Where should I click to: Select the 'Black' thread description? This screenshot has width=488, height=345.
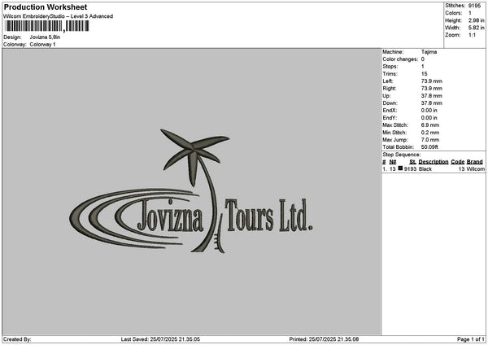coord(425,169)
